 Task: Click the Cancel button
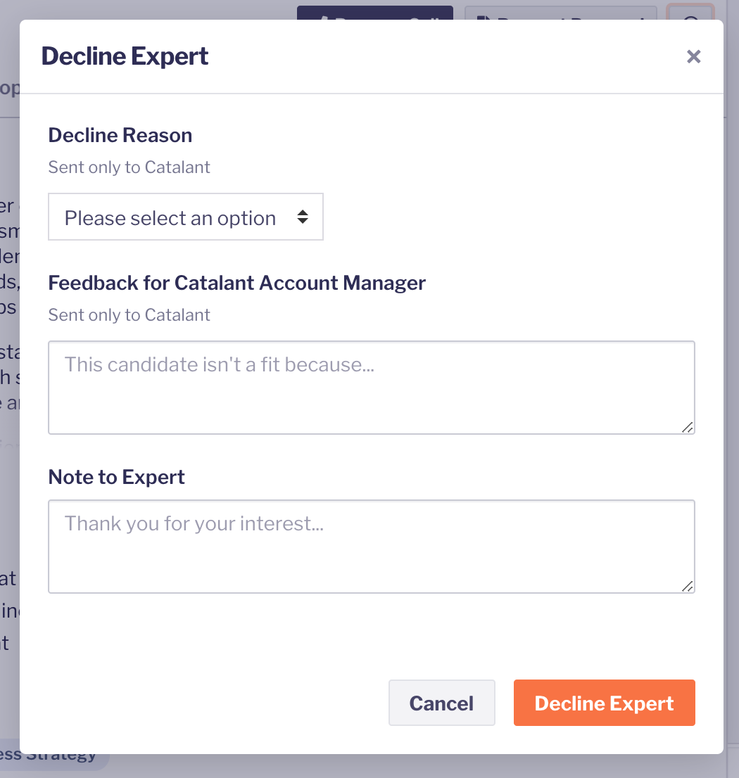[x=442, y=703]
